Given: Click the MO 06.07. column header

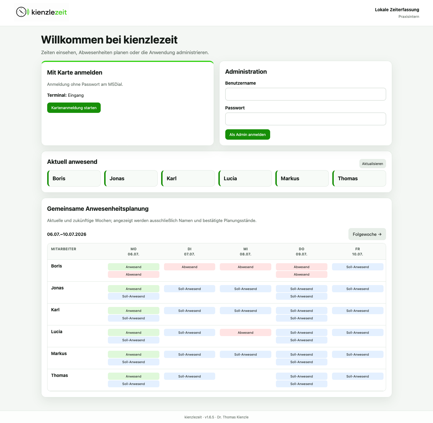Looking at the screenshot, I should tap(133, 252).
